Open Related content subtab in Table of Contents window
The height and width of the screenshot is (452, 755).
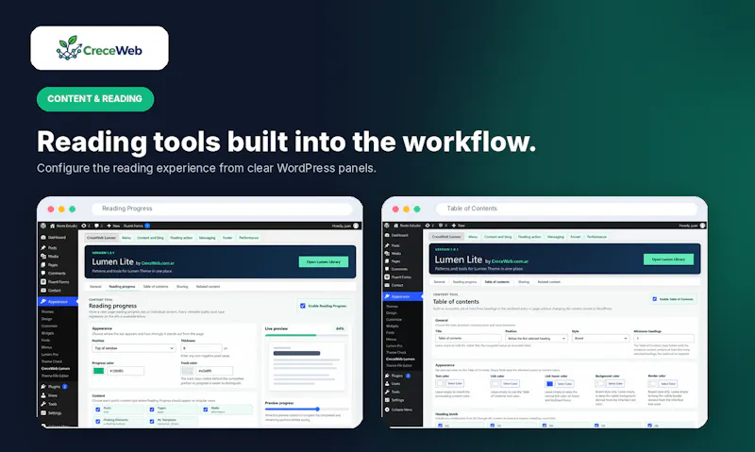549,282
